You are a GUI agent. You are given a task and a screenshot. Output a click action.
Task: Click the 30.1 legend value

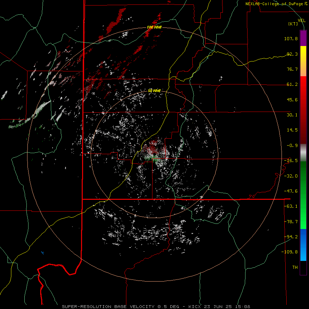pyautogui.click(x=292, y=115)
